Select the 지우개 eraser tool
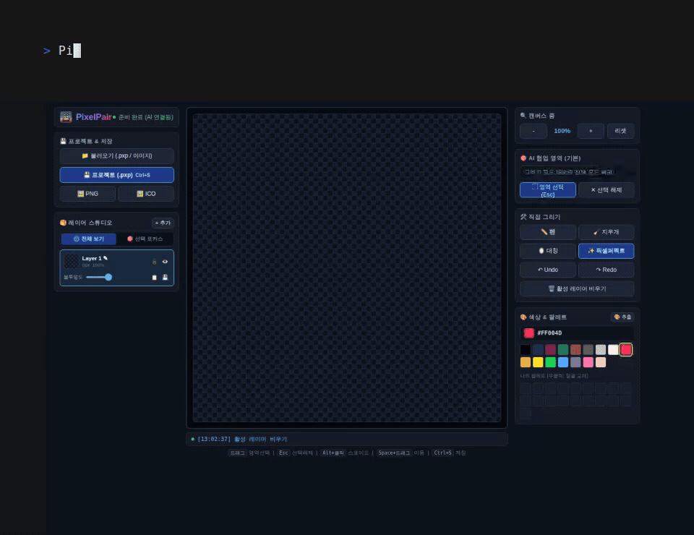Image resolution: width=694 pixels, height=535 pixels. click(607, 232)
